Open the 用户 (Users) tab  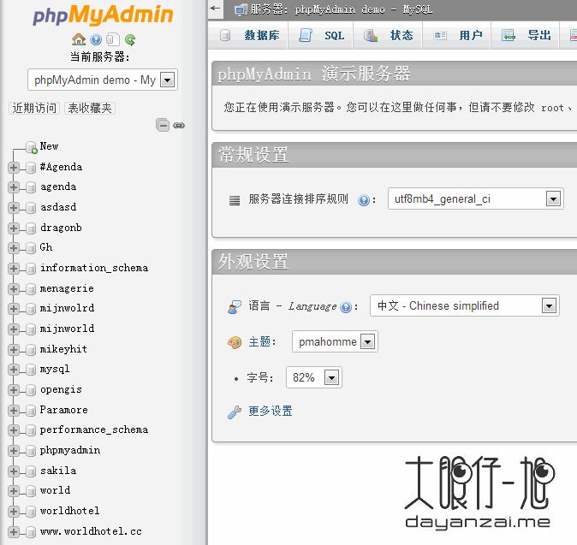457,35
